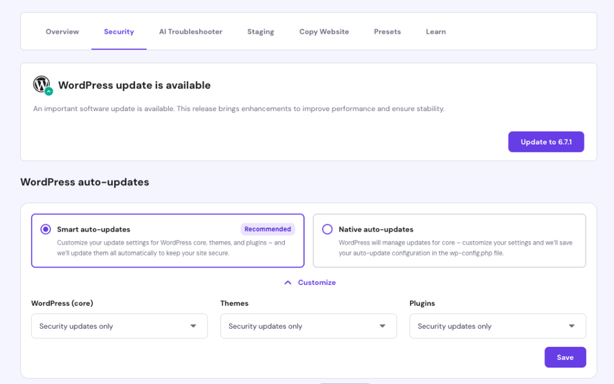Go to the AI Troubleshooter tab

coord(191,32)
